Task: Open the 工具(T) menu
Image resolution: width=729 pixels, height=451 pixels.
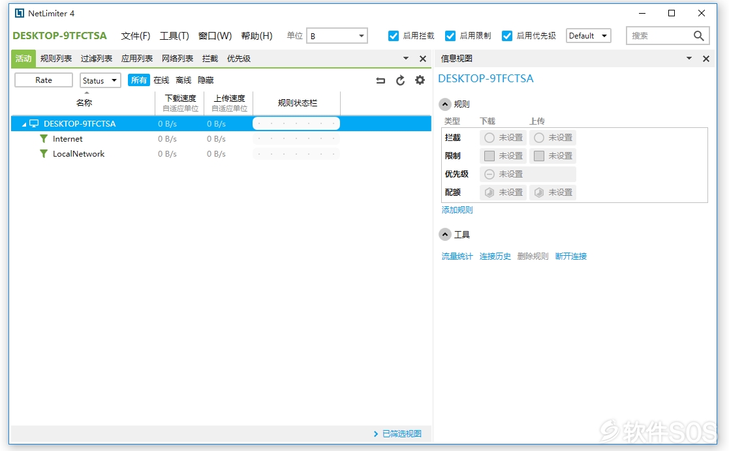Action: tap(174, 36)
